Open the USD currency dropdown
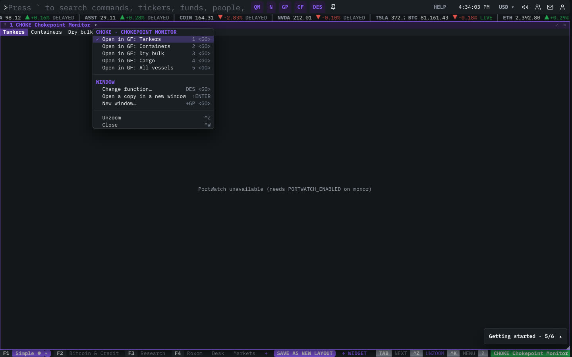Image resolution: width=572 pixels, height=357 pixels. pos(506,7)
